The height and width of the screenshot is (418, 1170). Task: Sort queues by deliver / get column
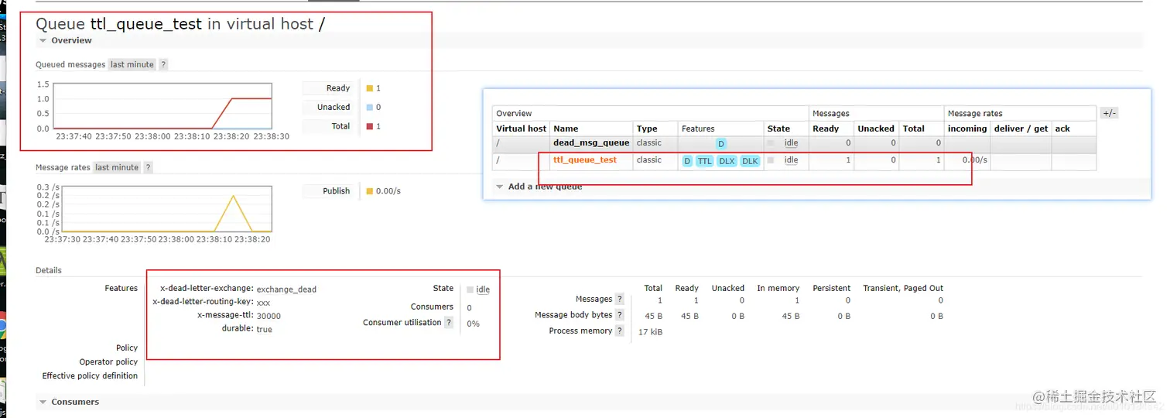tap(1021, 128)
